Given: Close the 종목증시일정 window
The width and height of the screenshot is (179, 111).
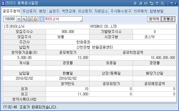Looking at the screenshot, I should coord(175,3).
